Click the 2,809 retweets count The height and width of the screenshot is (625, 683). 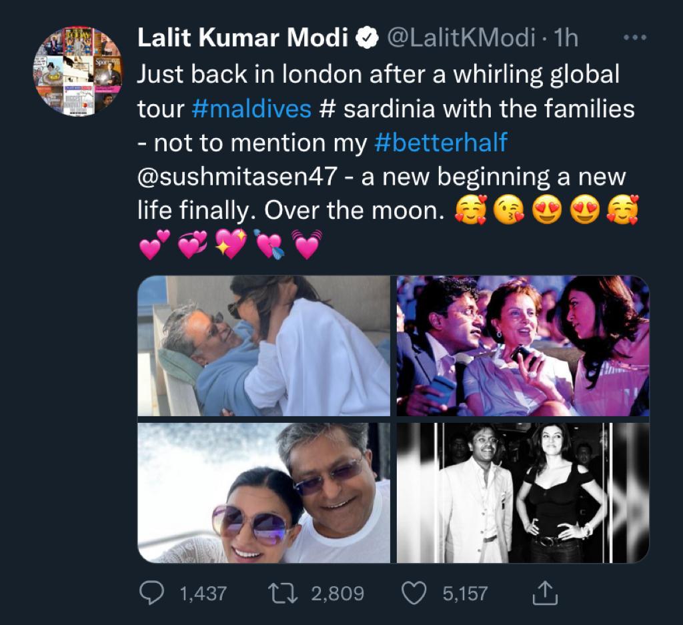(337, 593)
